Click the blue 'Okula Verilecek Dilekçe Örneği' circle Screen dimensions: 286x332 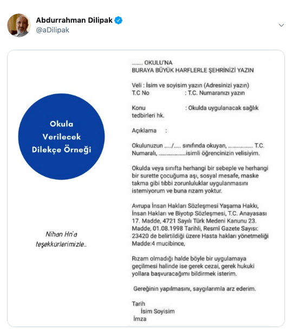pyautogui.click(x=61, y=137)
